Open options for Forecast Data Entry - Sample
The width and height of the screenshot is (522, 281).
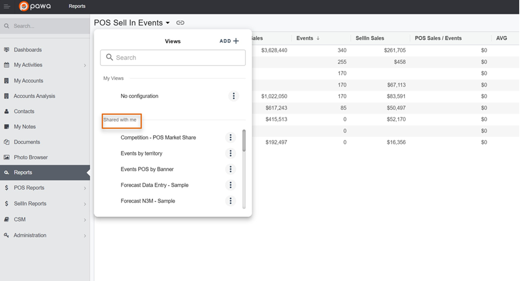pyautogui.click(x=230, y=185)
